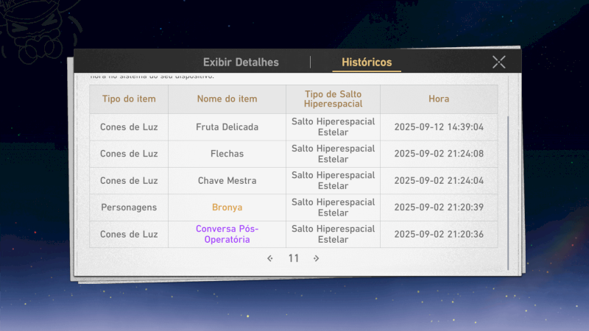Click the Personagens type cell

(129, 207)
